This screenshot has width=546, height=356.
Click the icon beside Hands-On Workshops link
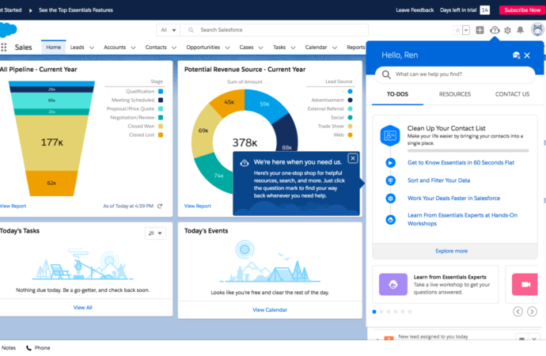[x=390, y=220]
